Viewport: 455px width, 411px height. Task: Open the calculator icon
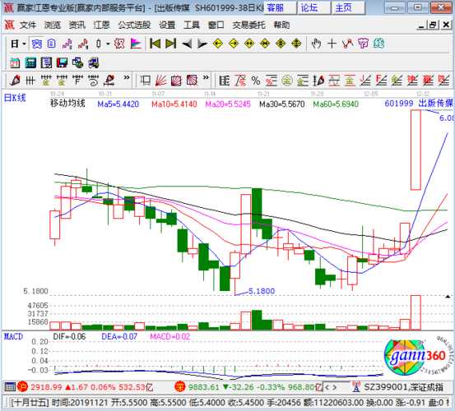pos(30,62)
